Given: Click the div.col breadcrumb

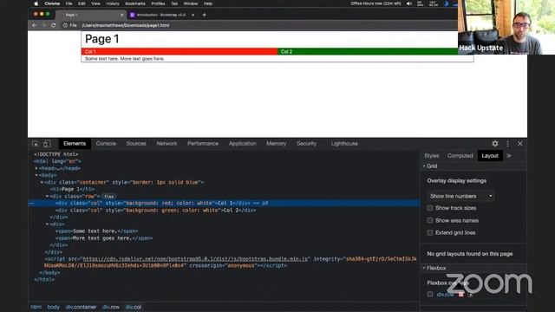Looking at the screenshot, I should tap(133, 307).
